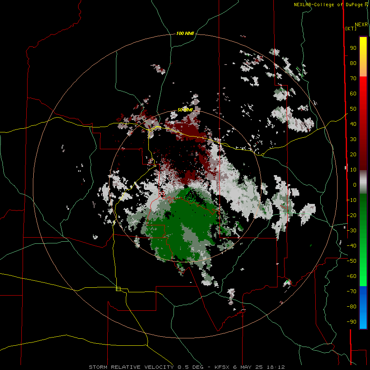Click the "NEXLAB-College of DuPage" header text
Image resolution: width=370 pixels, height=370 pixels.
pos(328,5)
